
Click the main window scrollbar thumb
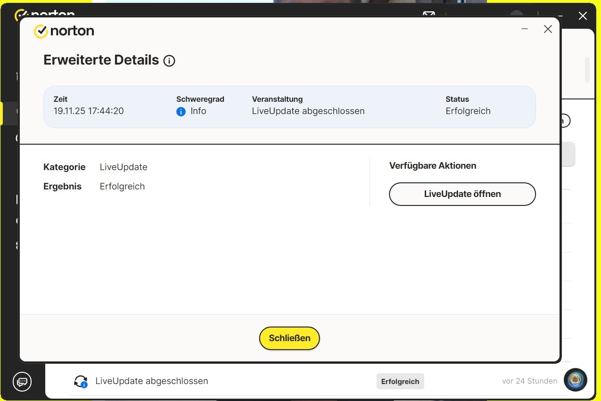coord(587,70)
